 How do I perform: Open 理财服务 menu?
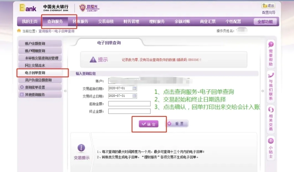(157, 21)
